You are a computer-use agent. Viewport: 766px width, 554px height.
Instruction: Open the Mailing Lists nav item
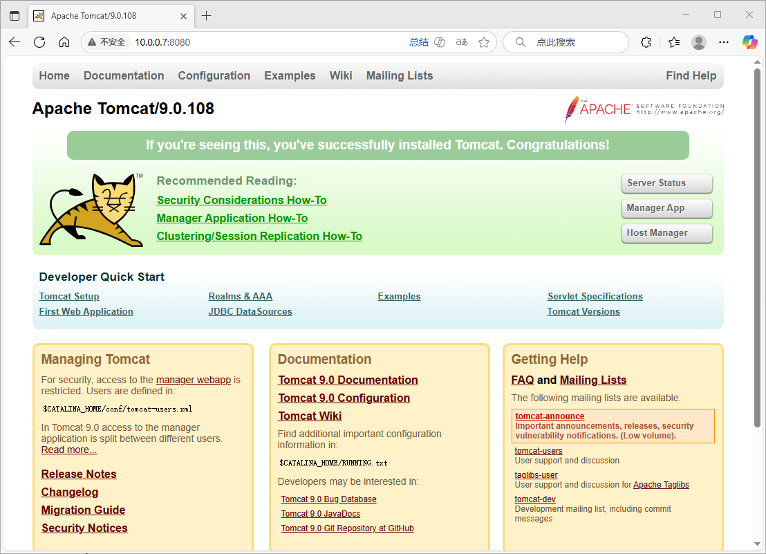point(400,75)
